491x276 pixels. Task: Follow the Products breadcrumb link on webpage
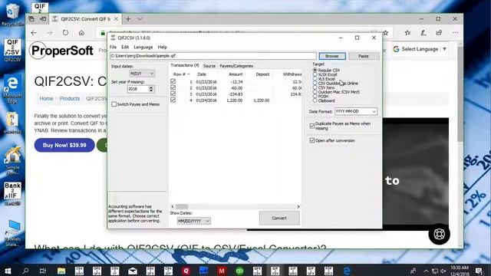tap(70, 99)
